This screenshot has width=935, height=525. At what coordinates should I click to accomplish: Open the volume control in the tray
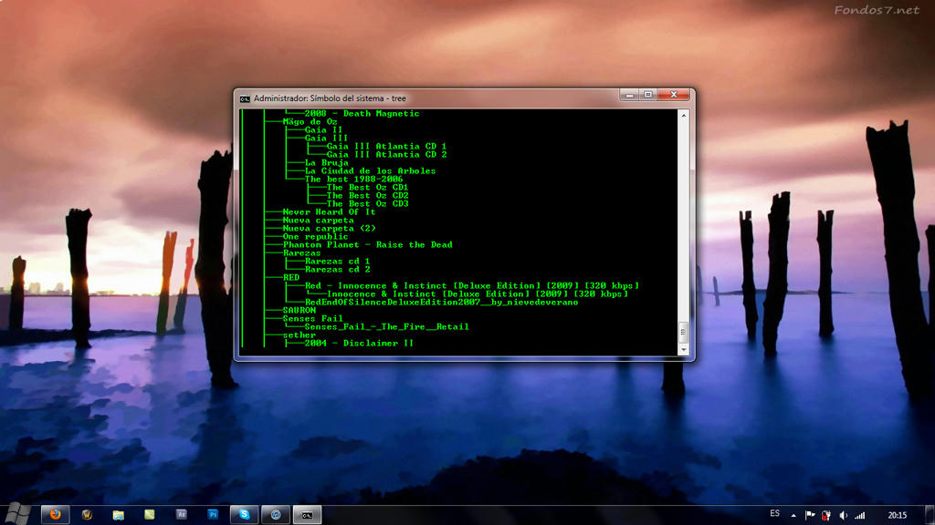[843, 515]
